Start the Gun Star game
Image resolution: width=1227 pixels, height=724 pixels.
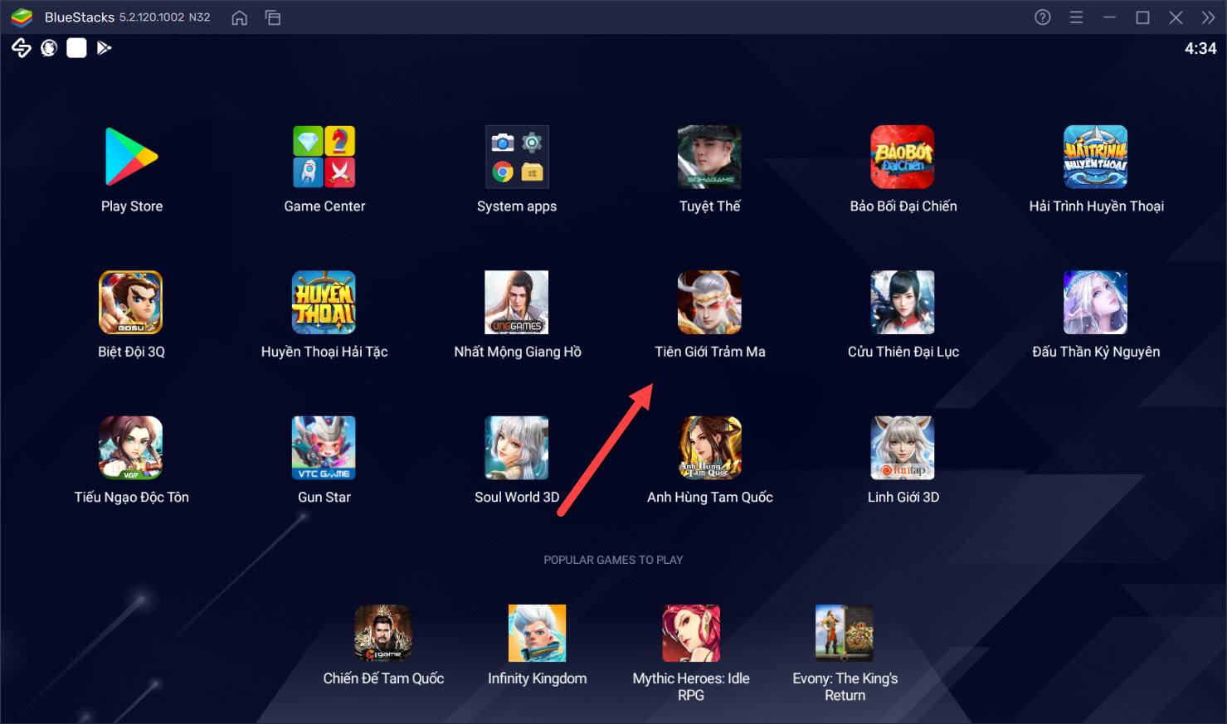[324, 448]
